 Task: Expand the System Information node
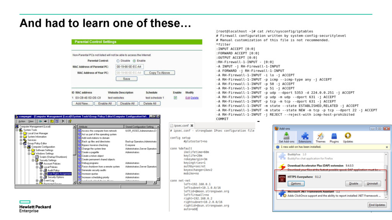pyautogui.click(x=21, y=137)
